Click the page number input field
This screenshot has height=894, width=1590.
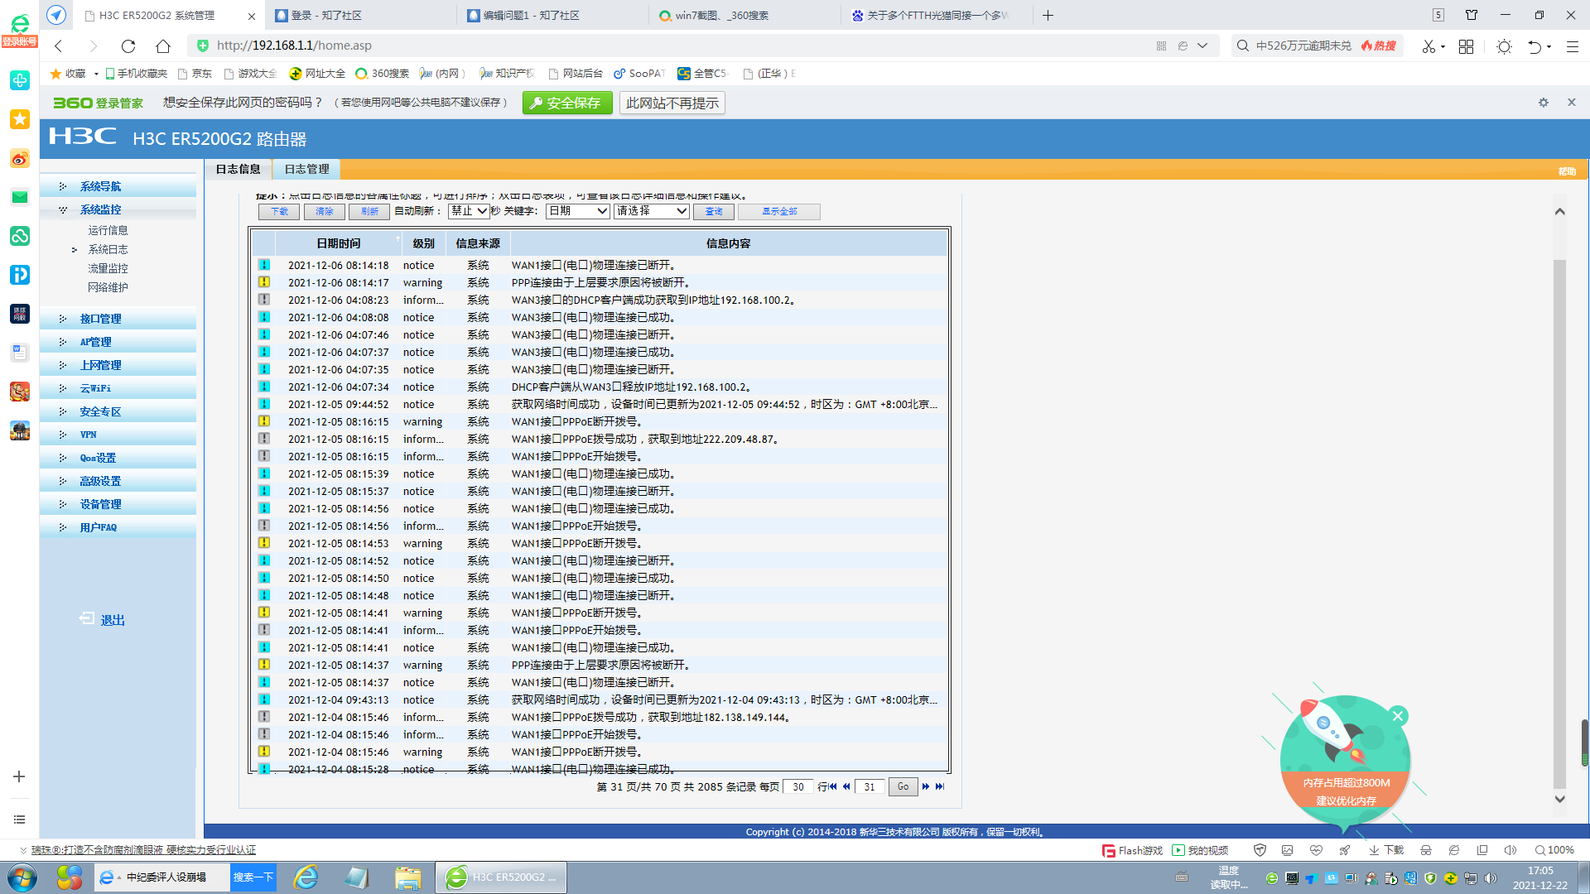click(870, 787)
